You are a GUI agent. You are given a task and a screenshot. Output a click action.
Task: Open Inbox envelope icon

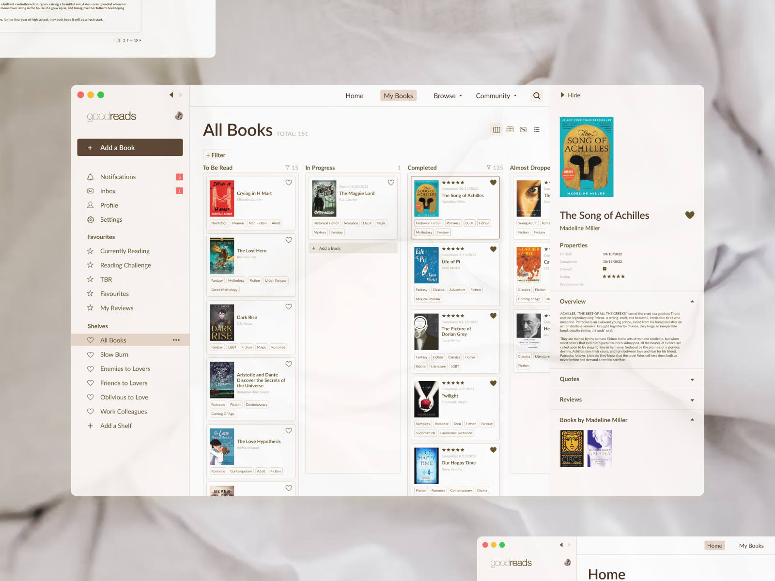coord(90,191)
